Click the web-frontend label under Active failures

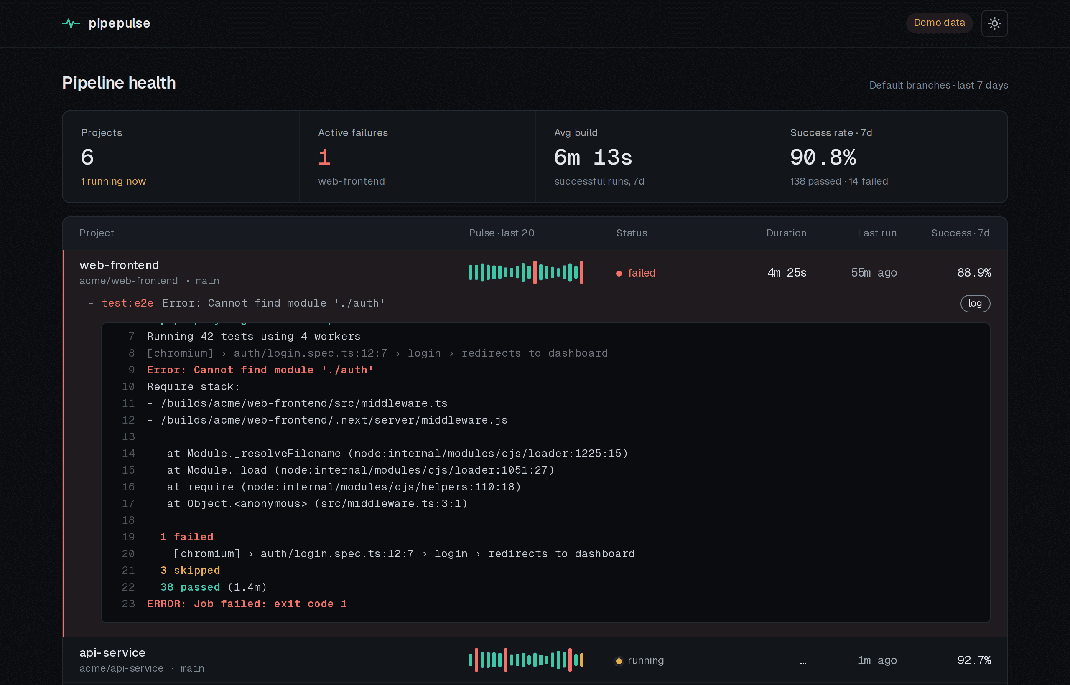(351, 181)
